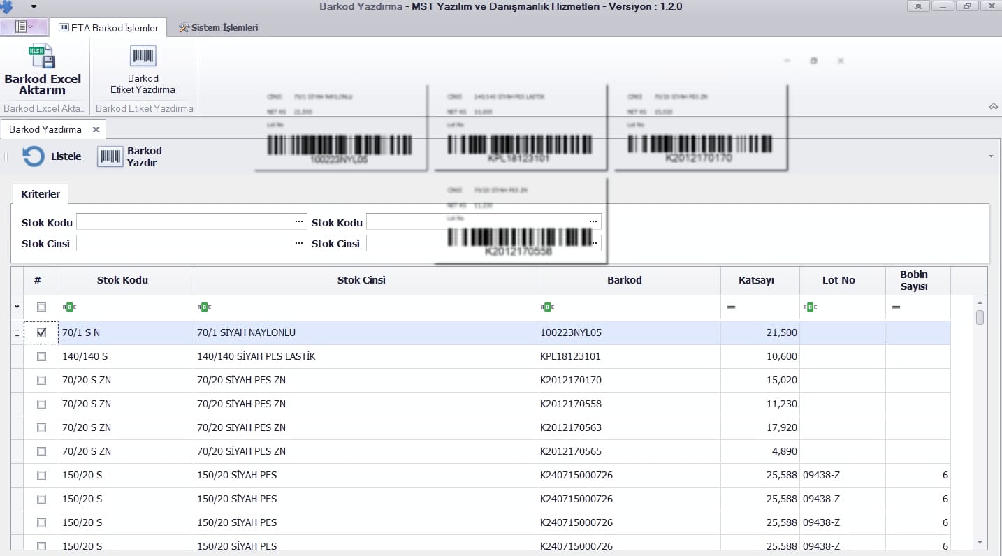Sort by the Lot No column header
The image size is (1002, 556).
click(838, 280)
